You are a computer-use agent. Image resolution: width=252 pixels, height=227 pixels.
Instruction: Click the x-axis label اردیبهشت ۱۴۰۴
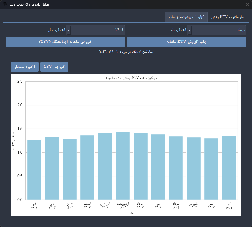click(x=123, y=206)
